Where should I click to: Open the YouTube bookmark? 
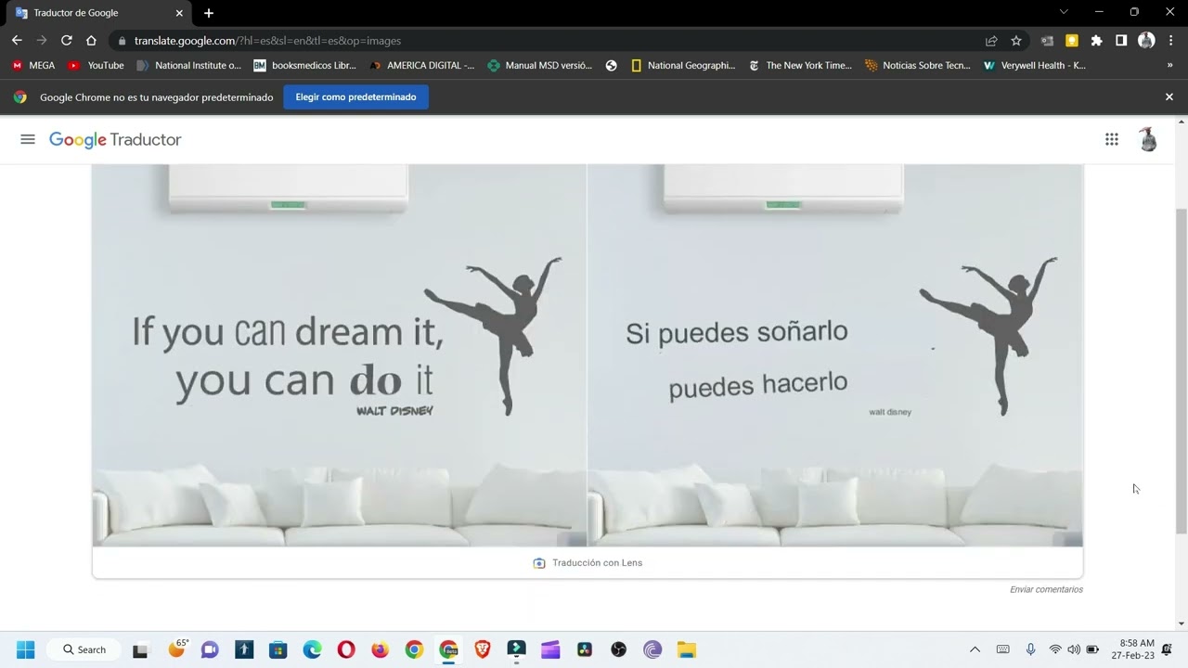(97, 66)
